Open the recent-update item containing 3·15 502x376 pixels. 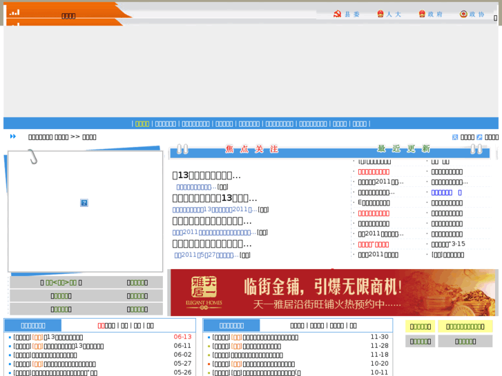pyautogui.click(x=448, y=244)
